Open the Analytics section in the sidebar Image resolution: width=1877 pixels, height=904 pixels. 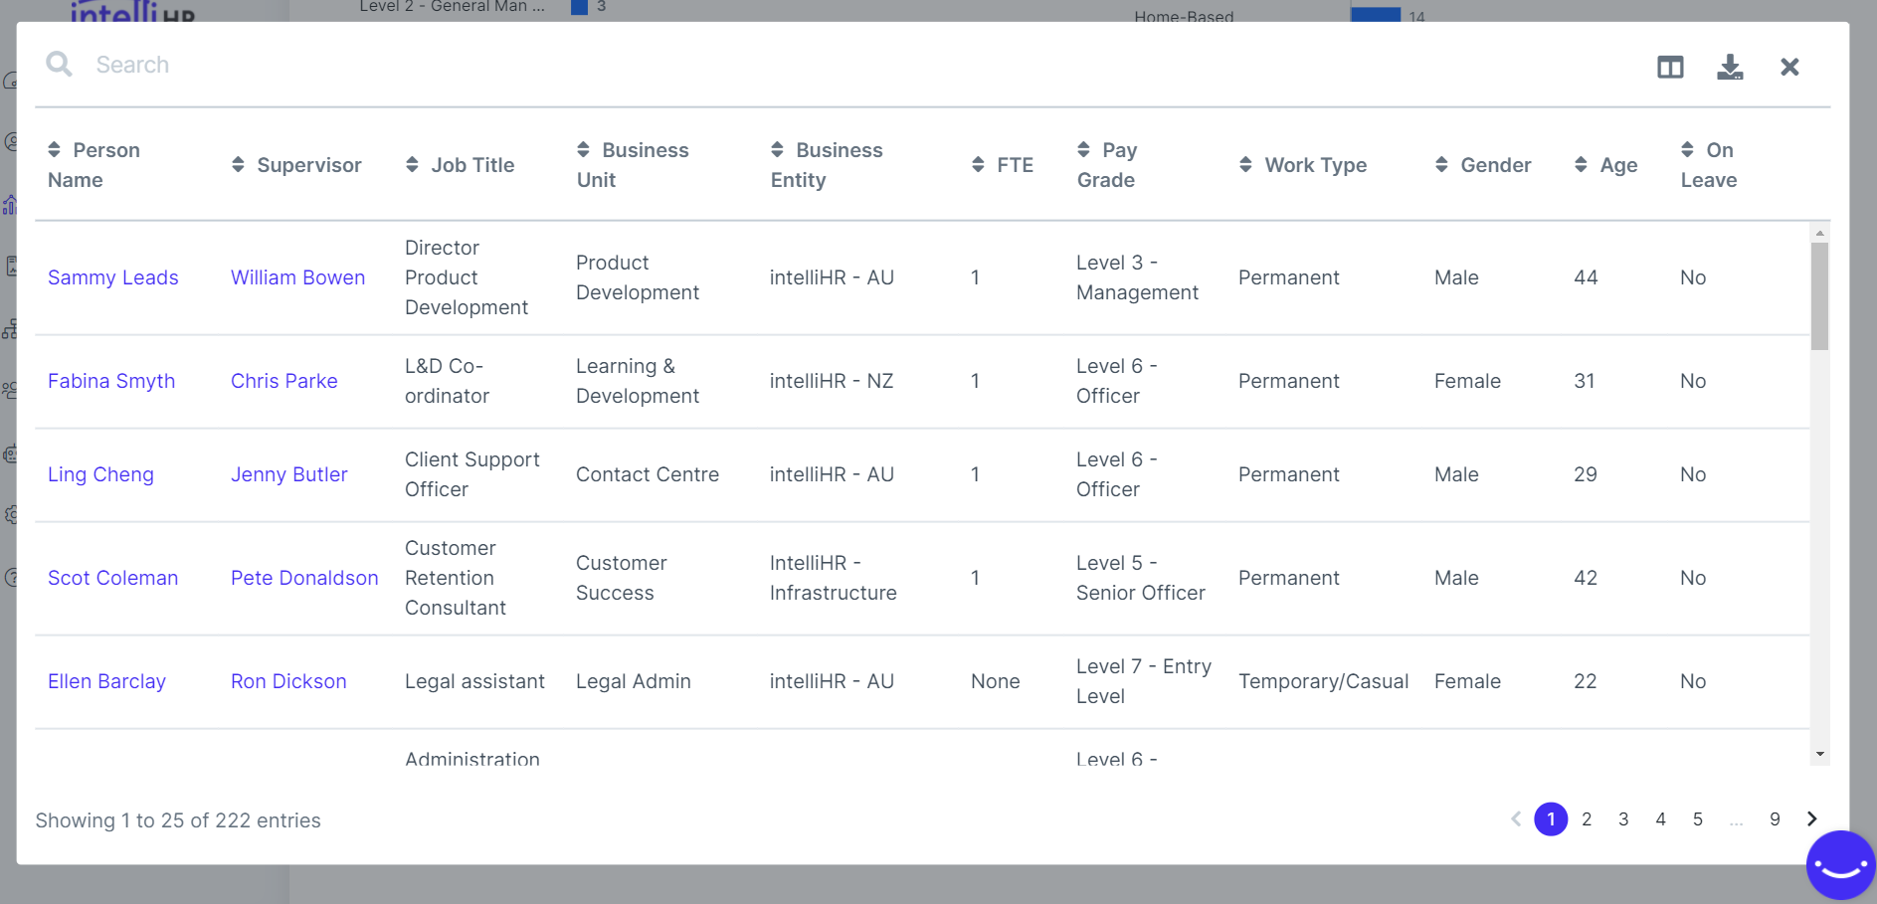point(12,204)
